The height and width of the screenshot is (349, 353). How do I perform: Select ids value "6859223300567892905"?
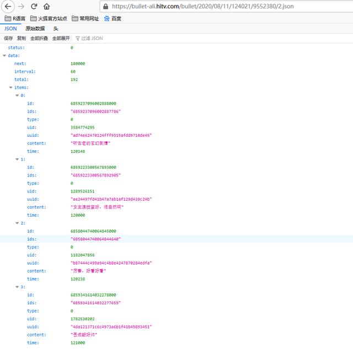tap(95, 175)
